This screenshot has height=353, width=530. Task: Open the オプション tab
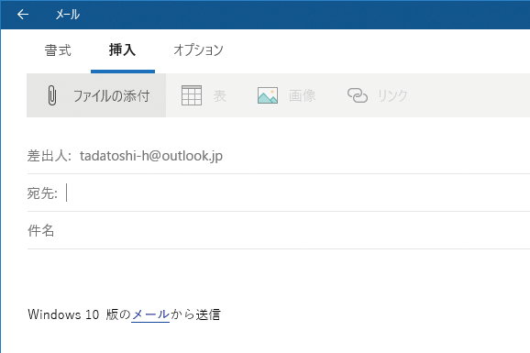(x=198, y=50)
